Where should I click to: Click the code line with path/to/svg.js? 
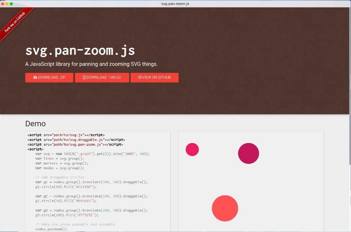(x=66, y=135)
